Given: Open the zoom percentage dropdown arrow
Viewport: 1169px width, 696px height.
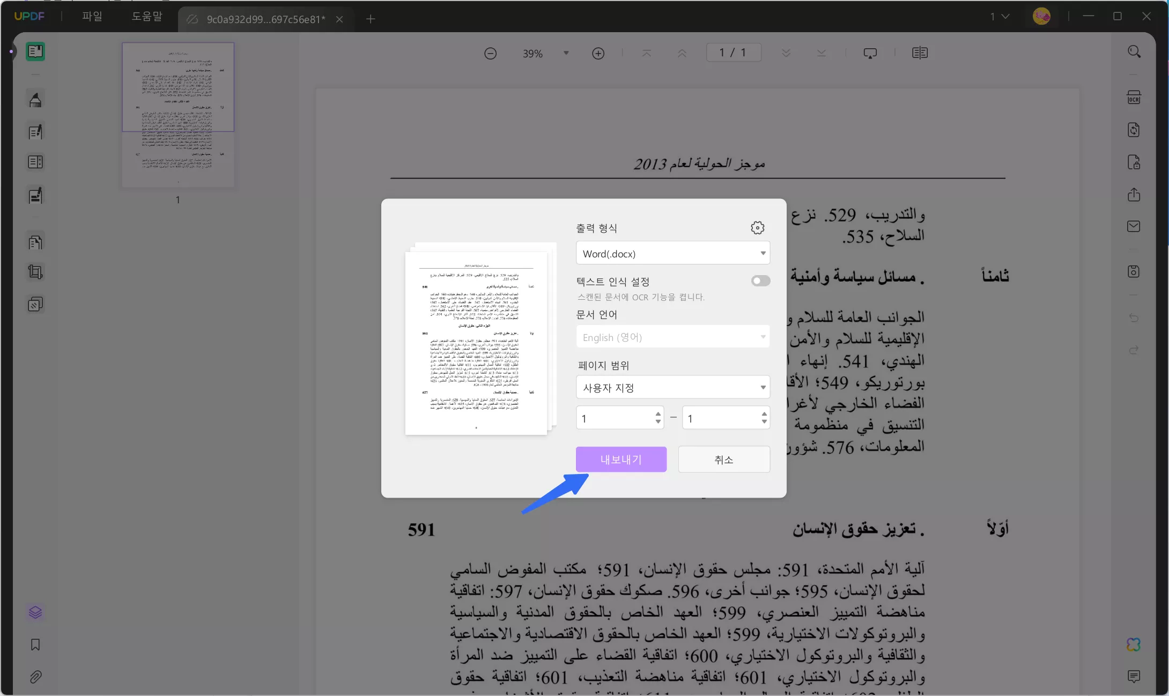Looking at the screenshot, I should [x=566, y=53].
